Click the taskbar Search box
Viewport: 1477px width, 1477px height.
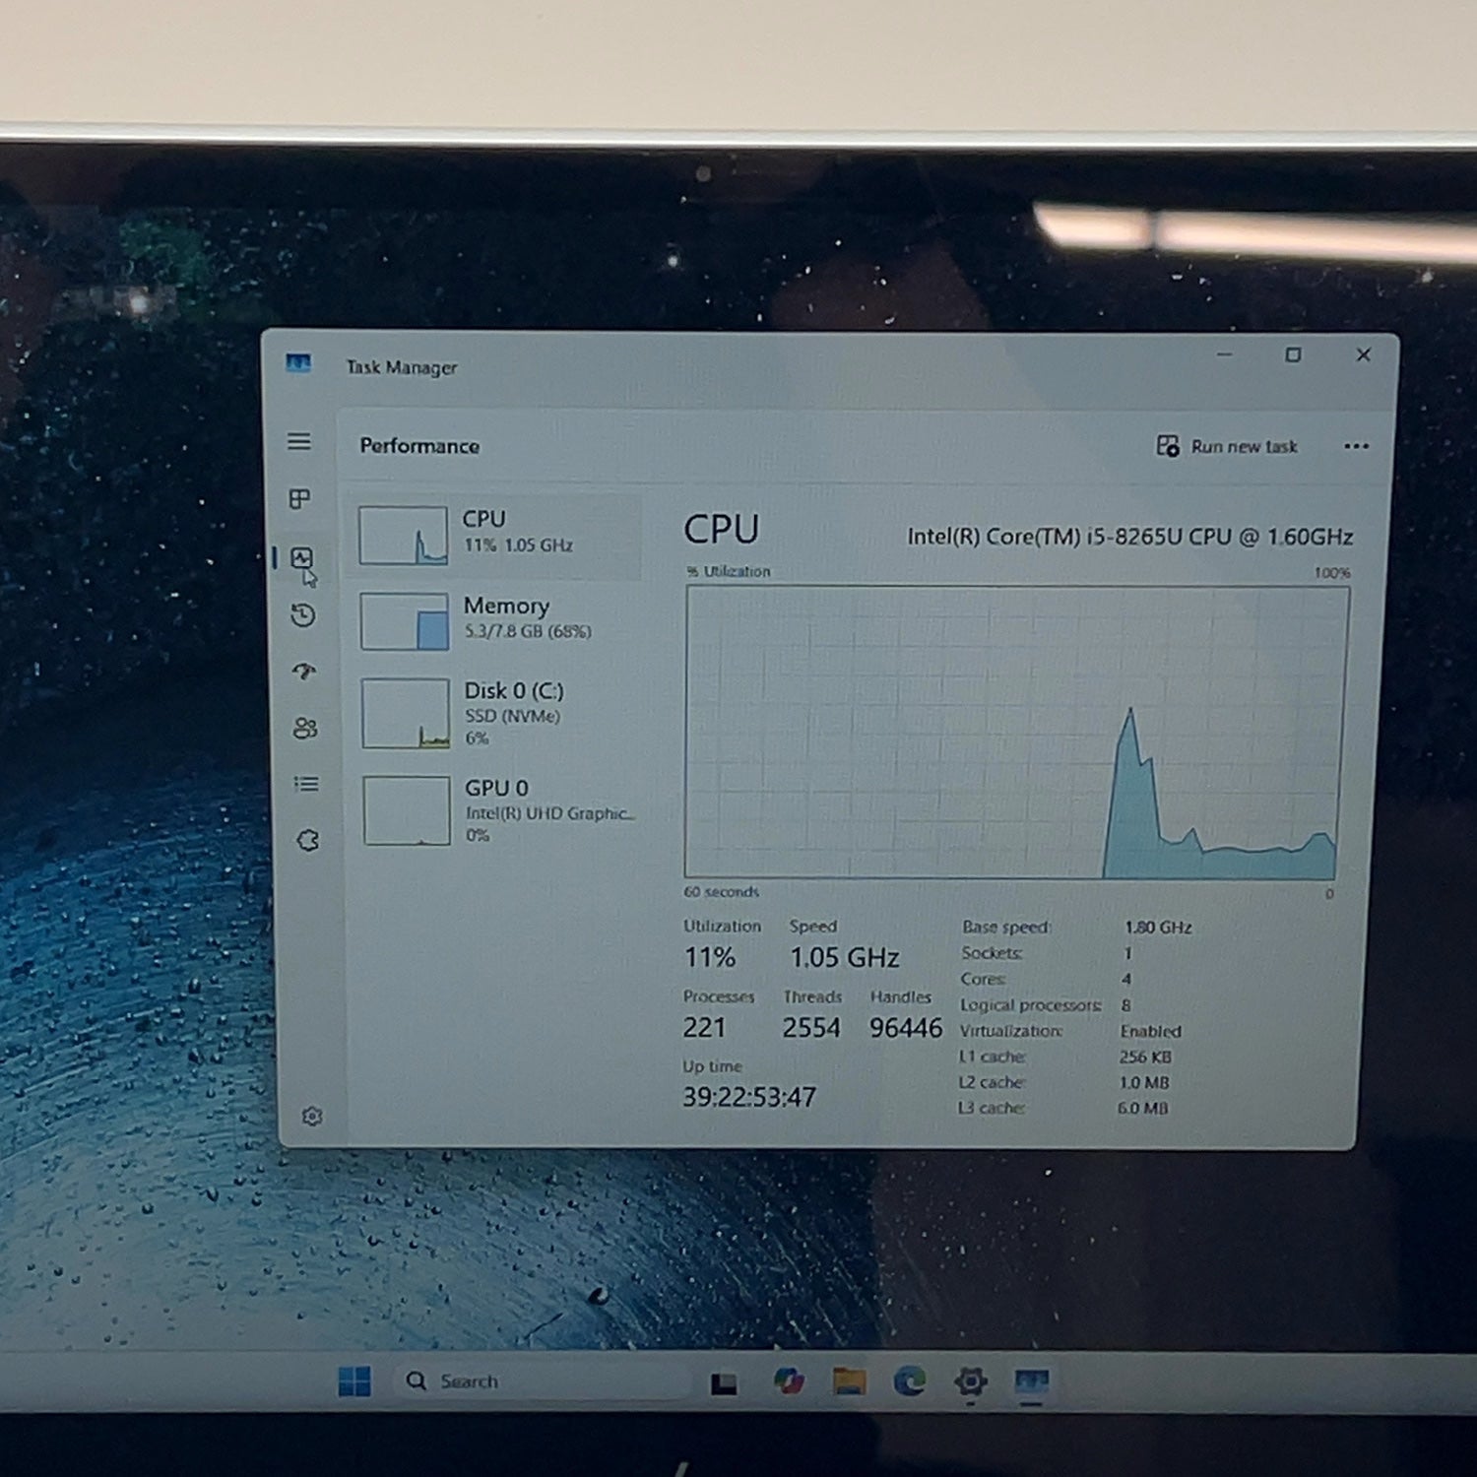[x=543, y=1381]
